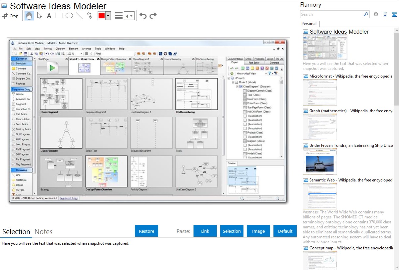Image resolution: width=399 pixels, height=270 pixels.
Task: Click the Polygon drawing toolbox item
Action: [x=20, y=190]
